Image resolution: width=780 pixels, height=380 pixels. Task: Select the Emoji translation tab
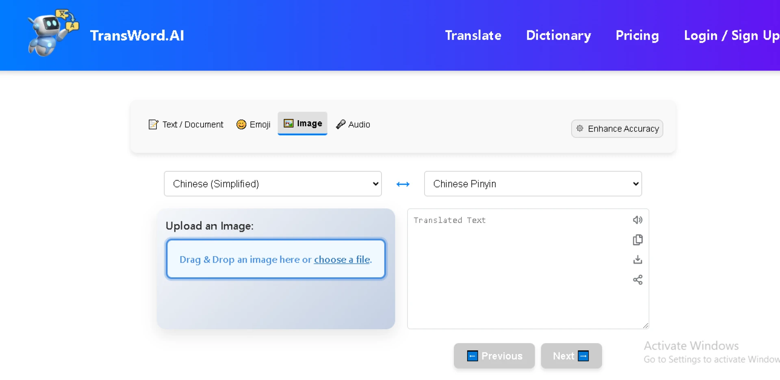click(x=253, y=124)
